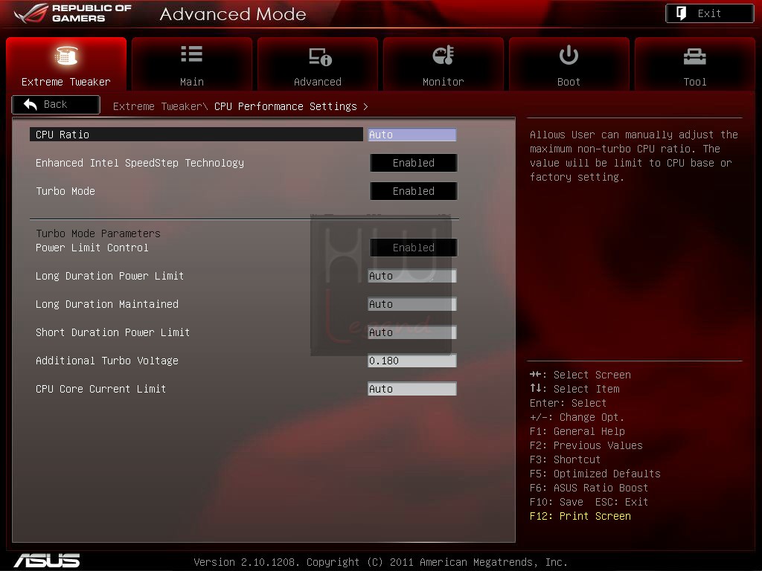Open the Tool tab
Image resolution: width=762 pixels, height=571 pixels.
click(695, 64)
